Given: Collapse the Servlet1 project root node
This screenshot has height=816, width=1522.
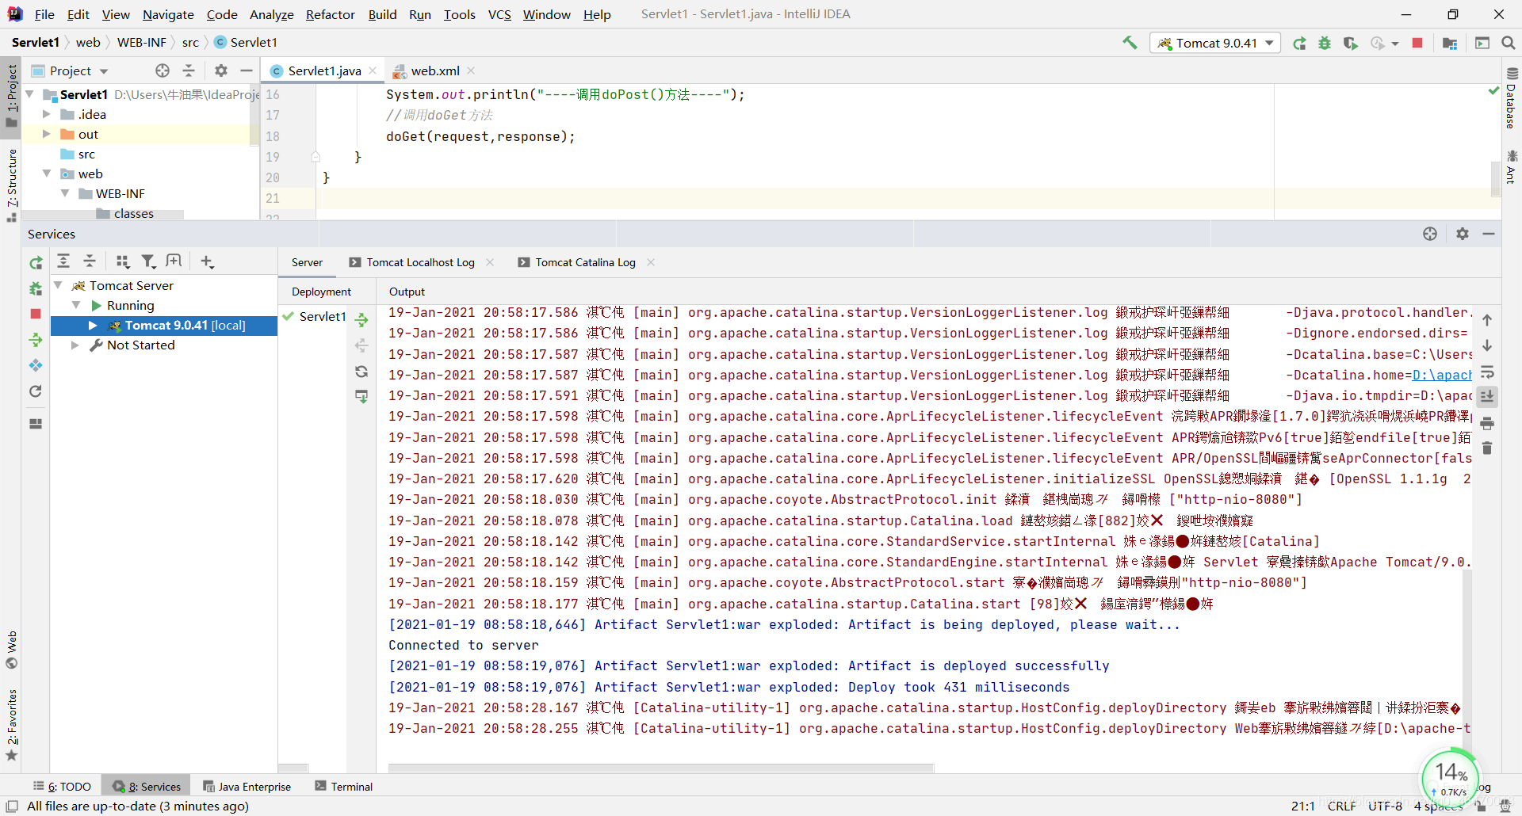Looking at the screenshot, I should 30,94.
